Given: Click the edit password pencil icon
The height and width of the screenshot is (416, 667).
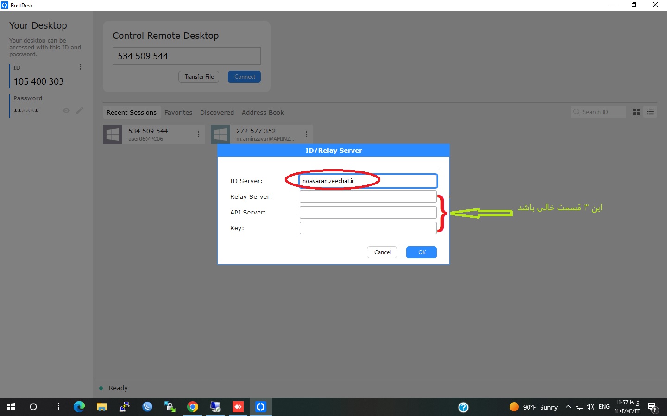Looking at the screenshot, I should (x=80, y=110).
